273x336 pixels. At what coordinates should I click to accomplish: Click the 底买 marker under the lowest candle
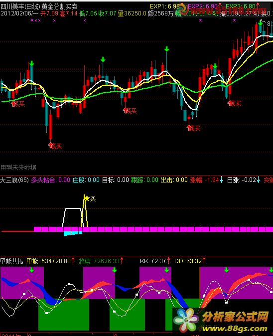pyautogui.click(x=55, y=146)
